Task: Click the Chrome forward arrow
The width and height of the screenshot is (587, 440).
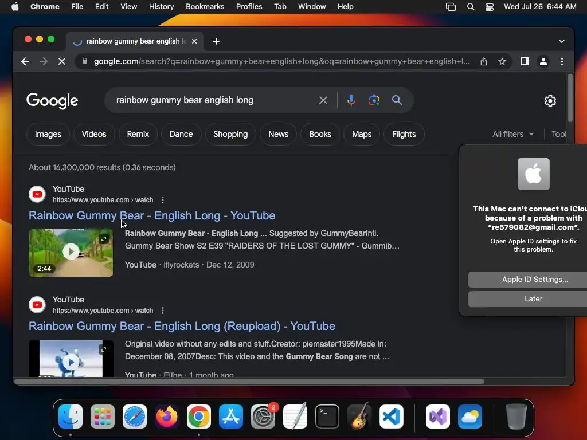Action: pyautogui.click(x=44, y=61)
